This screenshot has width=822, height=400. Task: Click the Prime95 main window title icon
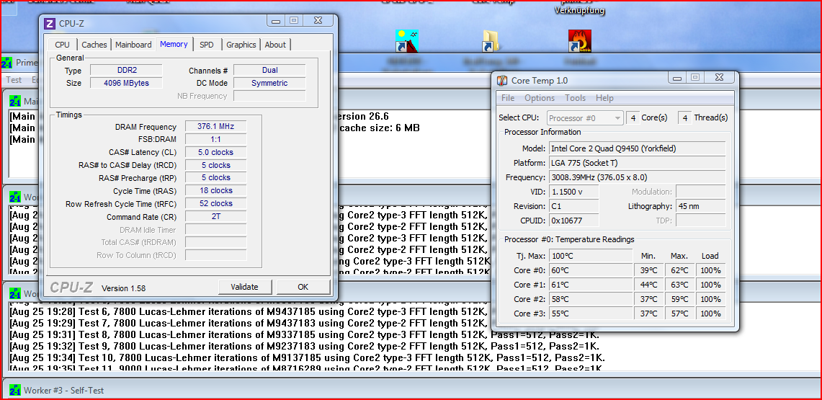coord(7,63)
